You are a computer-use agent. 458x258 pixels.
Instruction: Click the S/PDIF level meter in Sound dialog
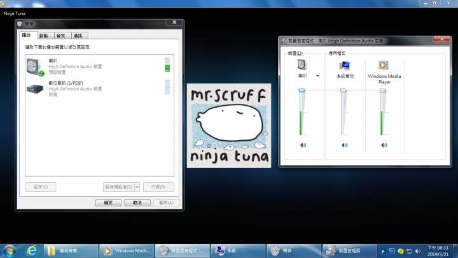[167, 87]
